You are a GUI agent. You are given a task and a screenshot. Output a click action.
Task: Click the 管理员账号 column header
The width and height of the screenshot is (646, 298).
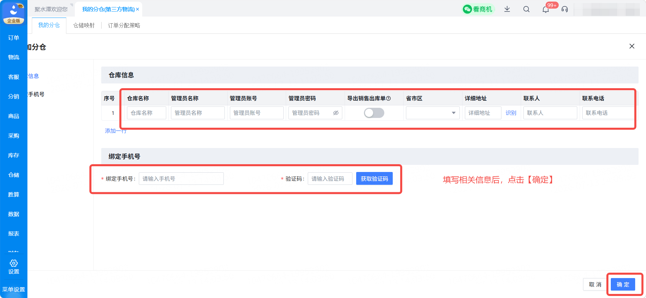243,98
